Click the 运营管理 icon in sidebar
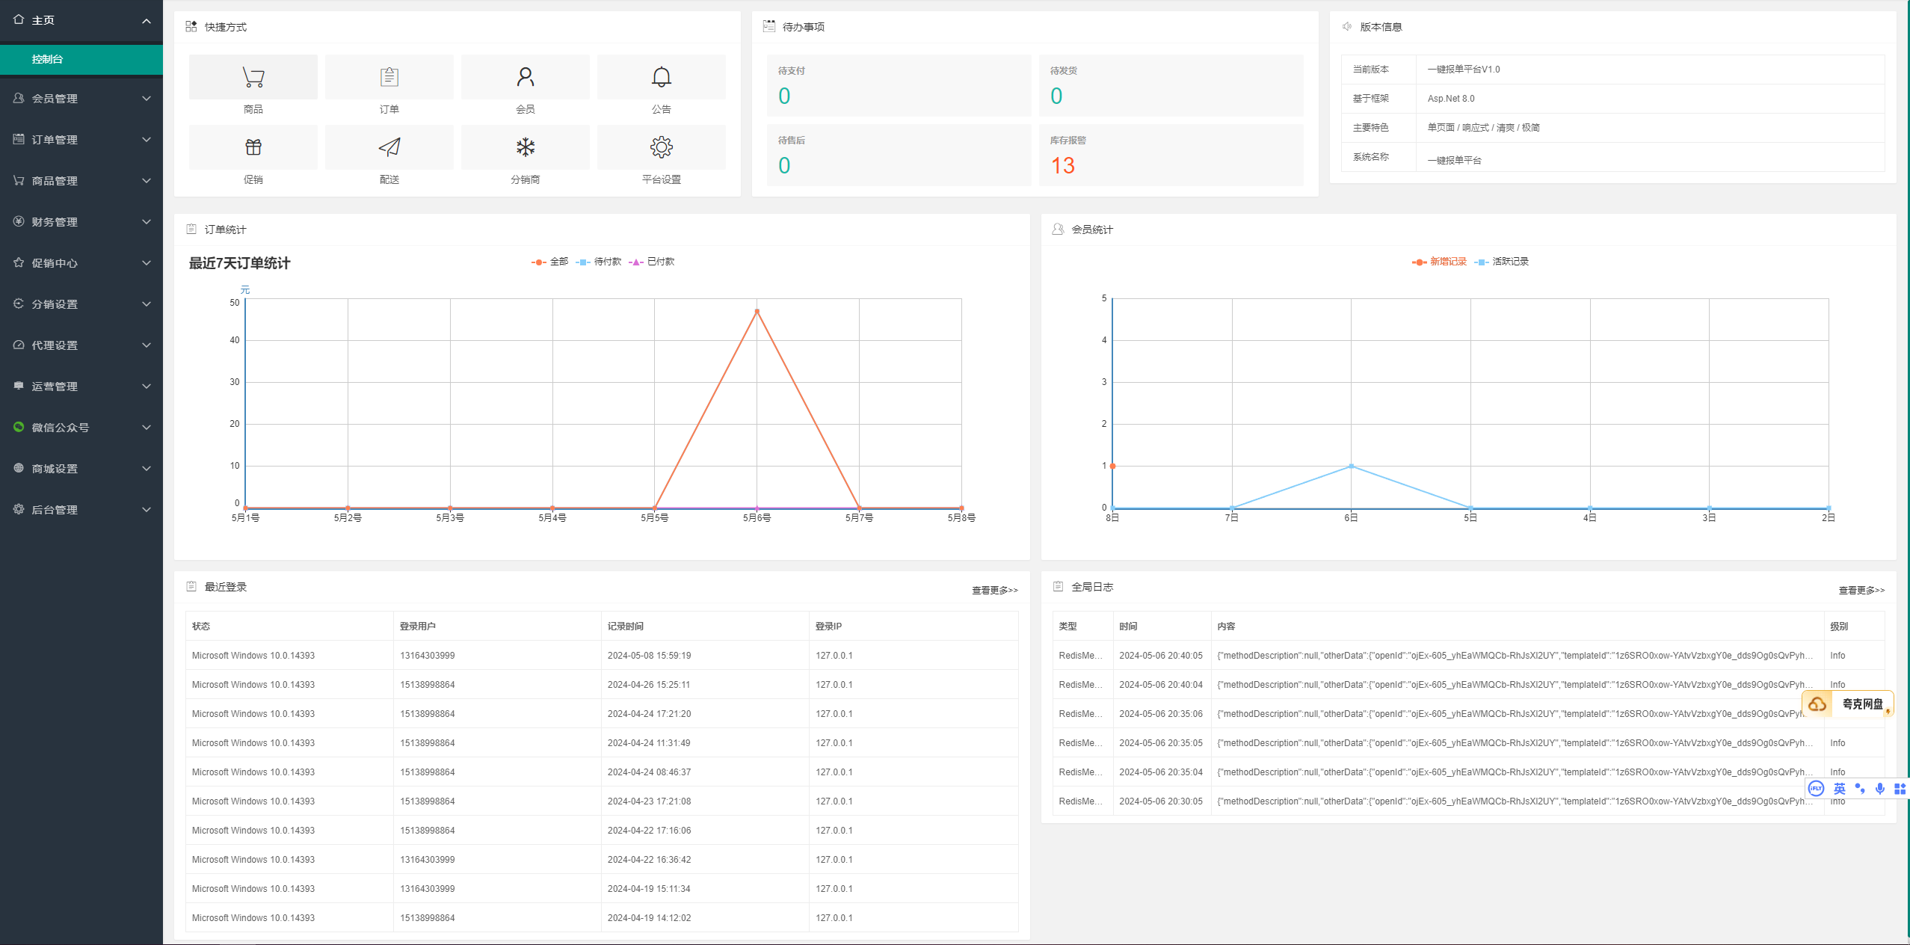The height and width of the screenshot is (945, 1910). [x=19, y=386]
